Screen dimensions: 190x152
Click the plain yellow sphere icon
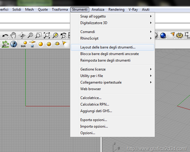tap(41, 44)
